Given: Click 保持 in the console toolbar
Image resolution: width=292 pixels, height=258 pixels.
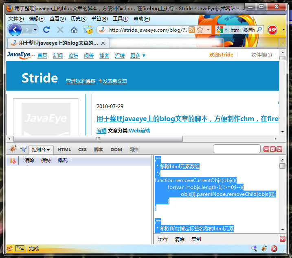Looking at the screenshot, I should pos(46,160).
